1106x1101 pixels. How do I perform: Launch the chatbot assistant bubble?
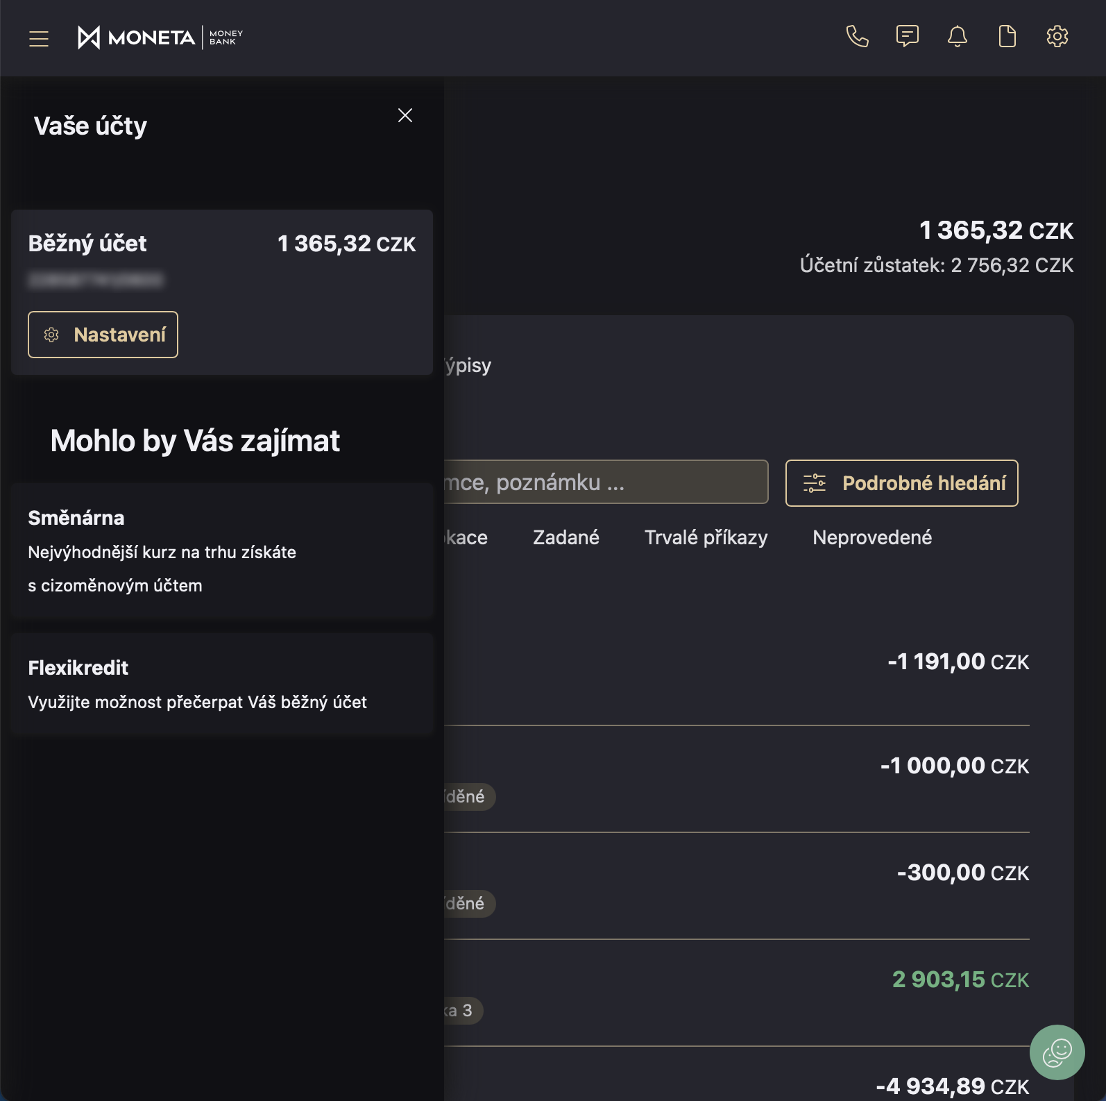(x=1057, y=1052)
